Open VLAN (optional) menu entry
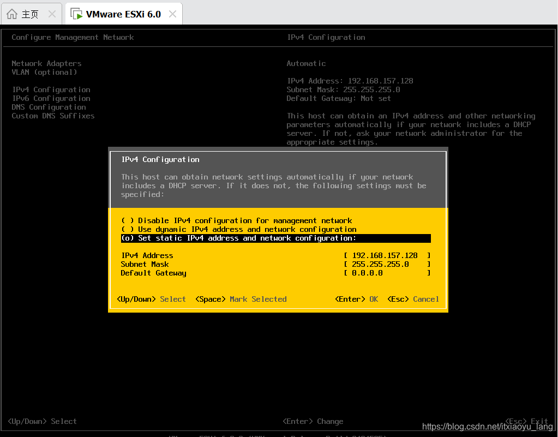Image resolution: width=558 pixels, height=437 pixels. (x=44, y=72)
